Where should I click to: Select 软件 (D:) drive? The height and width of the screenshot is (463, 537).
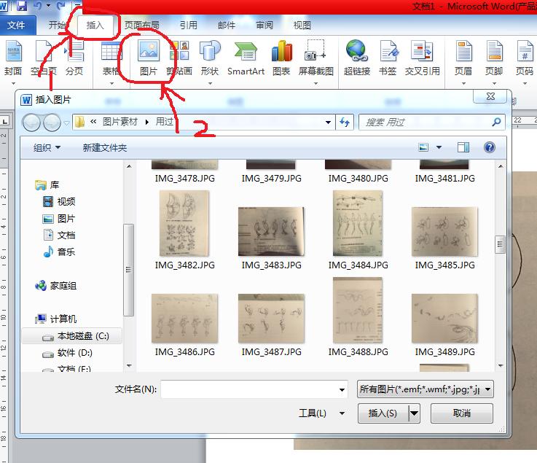coord(67,353)
